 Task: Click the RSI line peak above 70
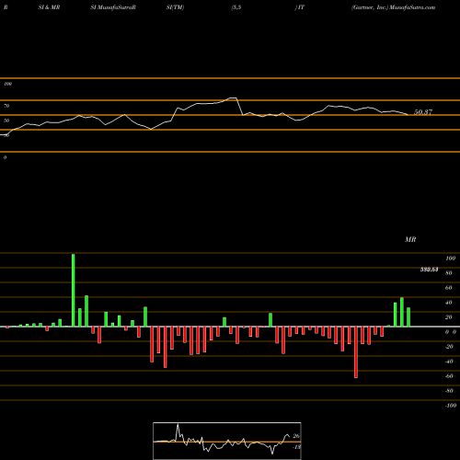pos(233,98)
